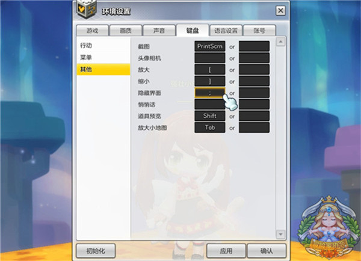Image resolution: width=361 pixels, height=261 pixels.
Task: Click the 应用 apply button
Action: (x=226, y=251)
